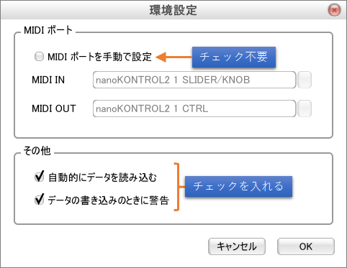The image size is (347, 268).
Task: Uncheck 自動的にデータを読み込む option
Action: (40, 177)
